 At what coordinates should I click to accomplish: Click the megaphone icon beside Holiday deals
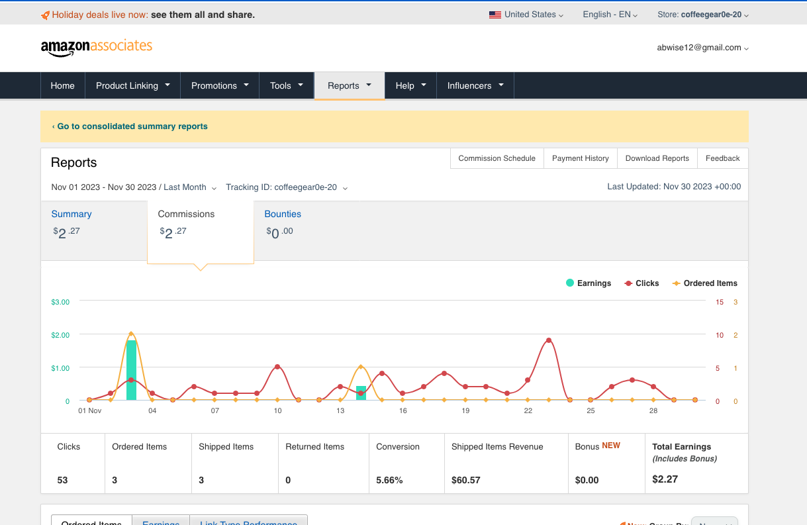coord(45,15)
